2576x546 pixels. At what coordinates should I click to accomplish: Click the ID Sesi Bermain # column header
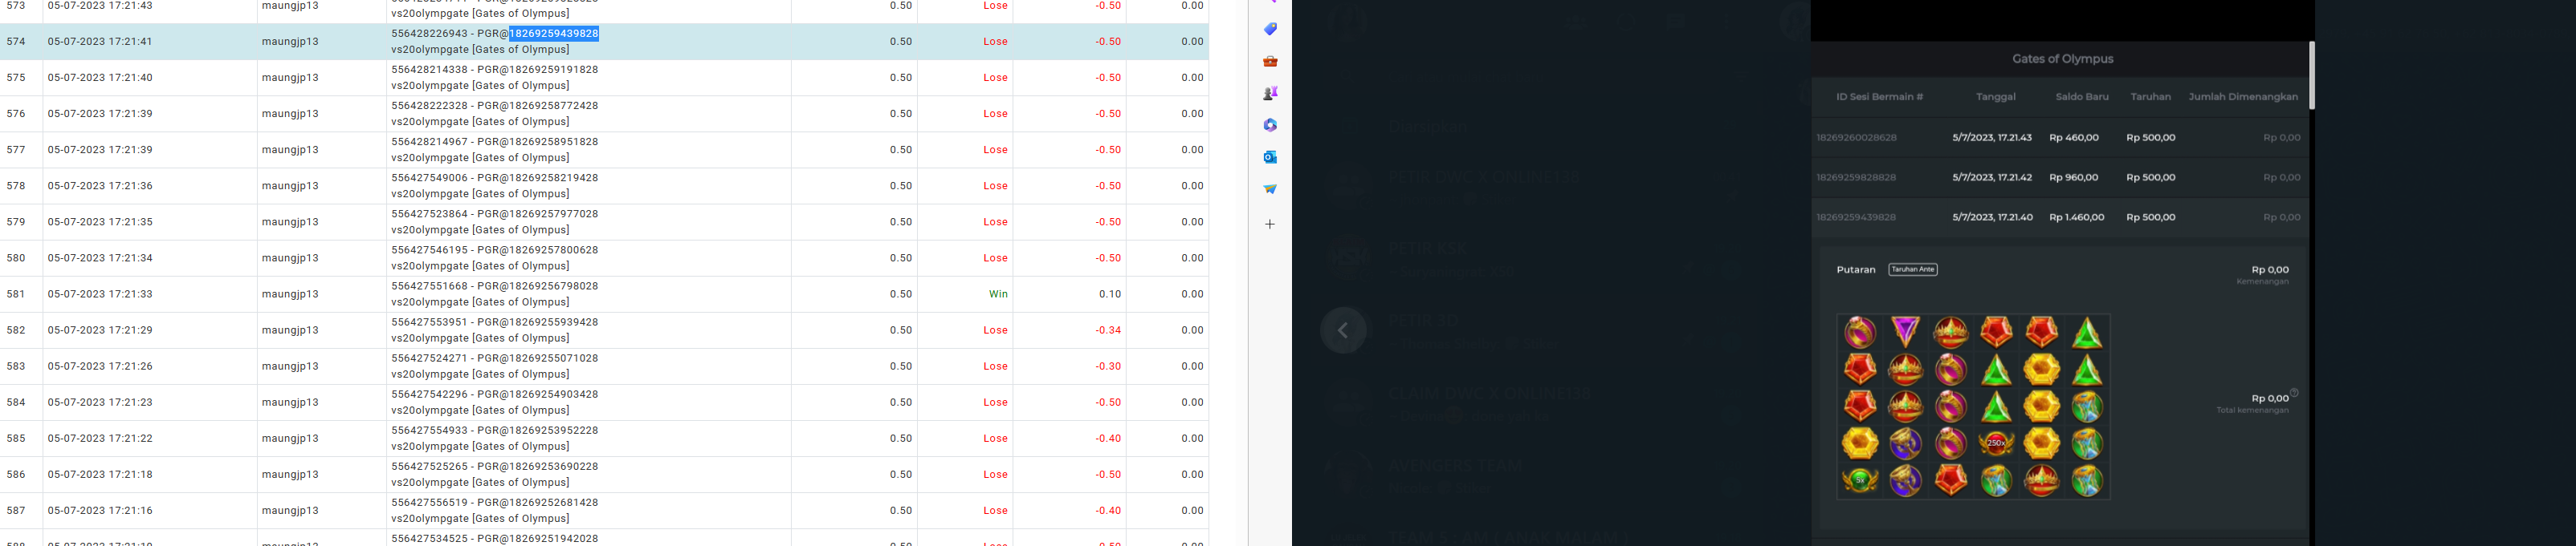pos(1879,97)
